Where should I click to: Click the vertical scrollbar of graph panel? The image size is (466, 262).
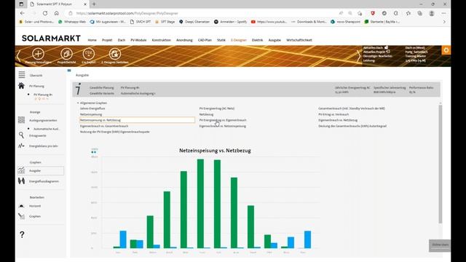point(440,163)
